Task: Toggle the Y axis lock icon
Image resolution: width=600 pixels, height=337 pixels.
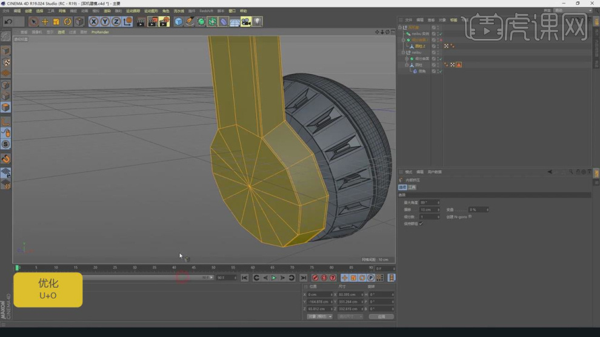Action: 105,22
